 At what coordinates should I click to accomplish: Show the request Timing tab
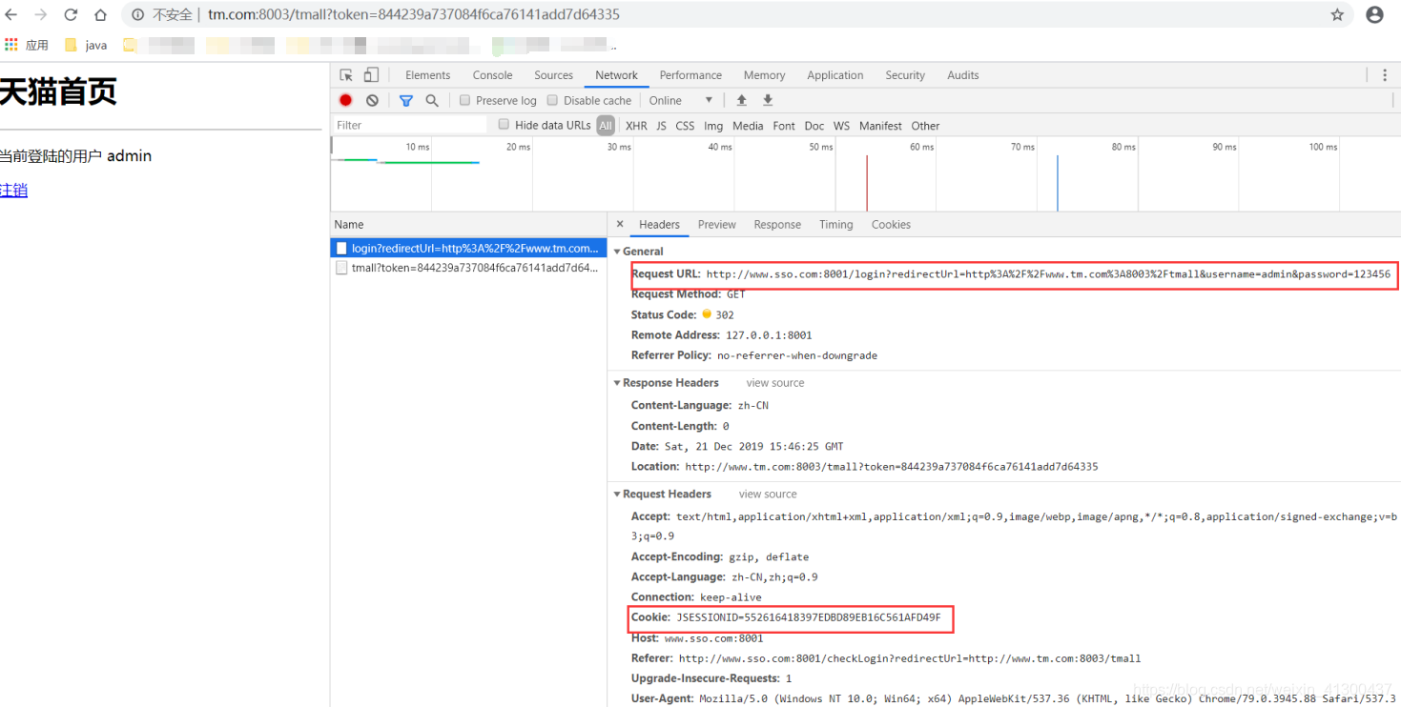click(835, 225)
